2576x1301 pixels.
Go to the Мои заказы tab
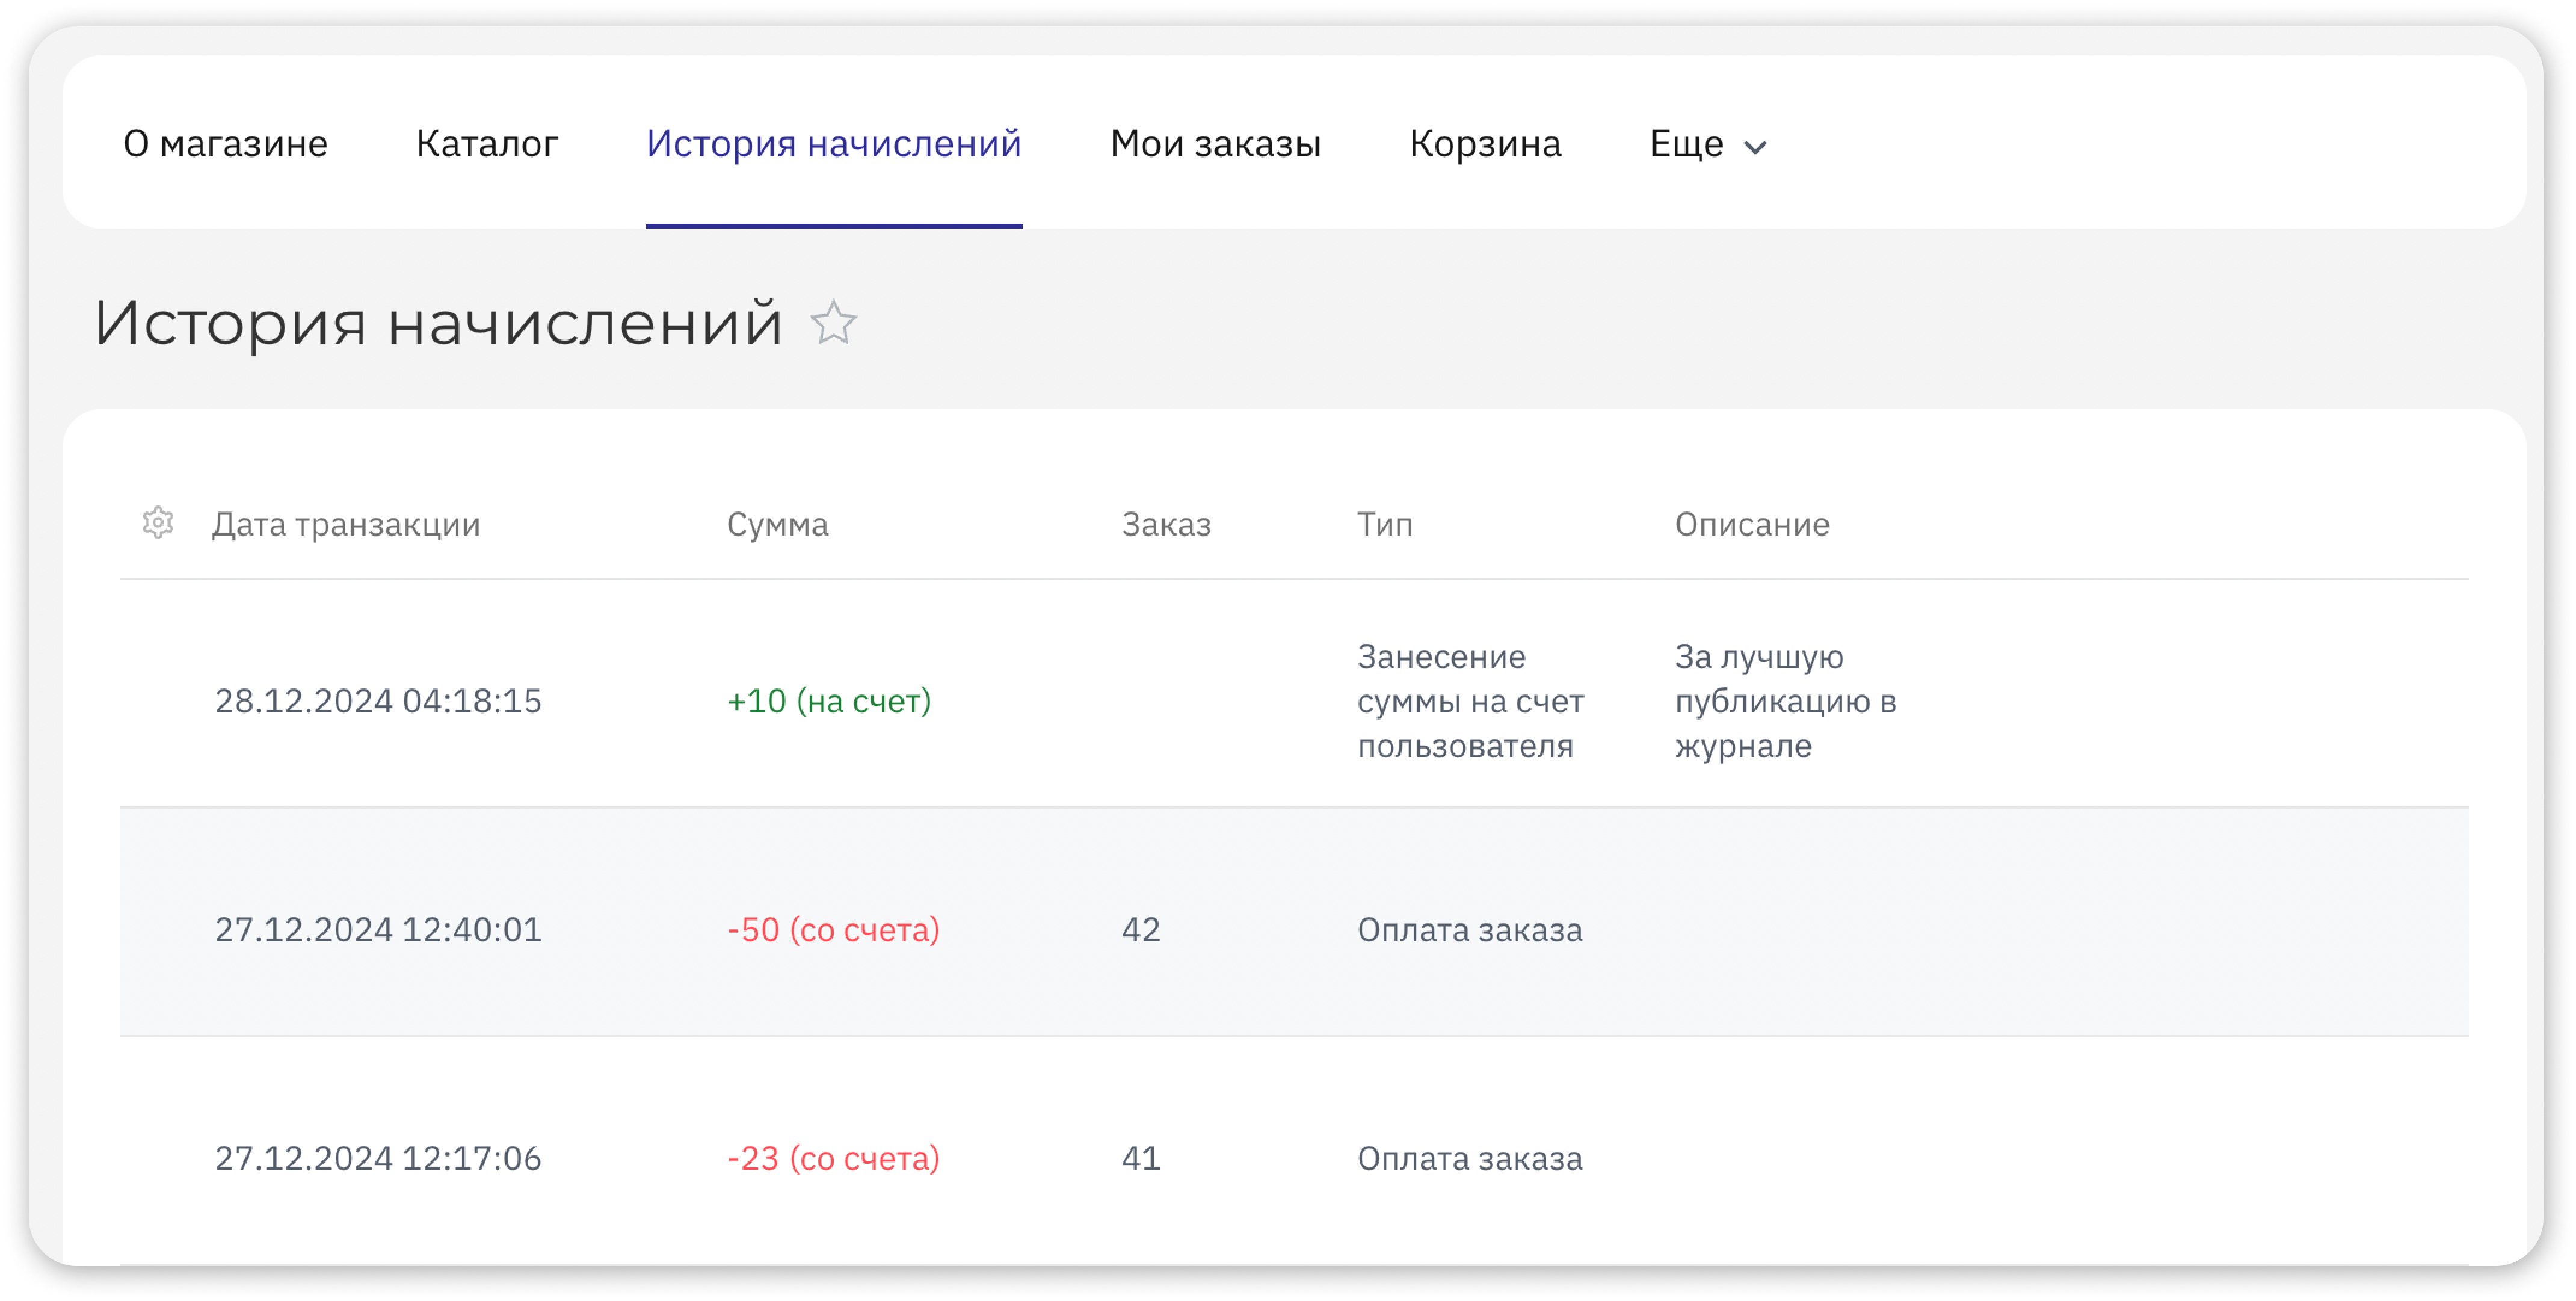1216,144
